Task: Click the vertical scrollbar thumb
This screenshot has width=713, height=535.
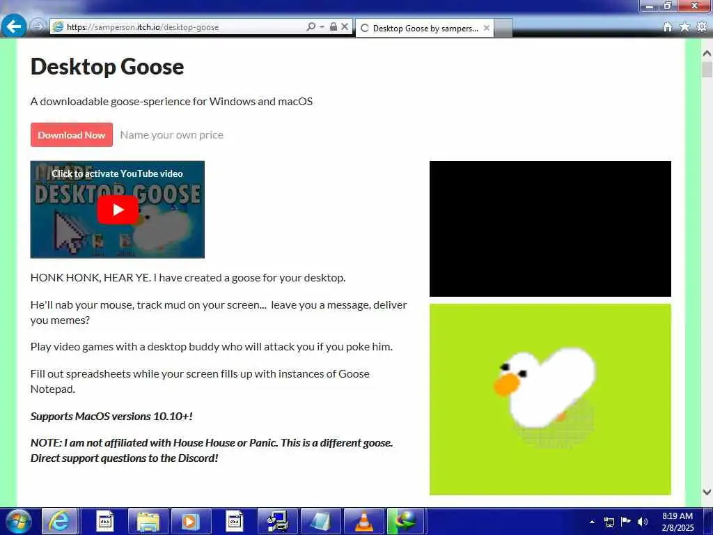Action: tap(707, 70)
